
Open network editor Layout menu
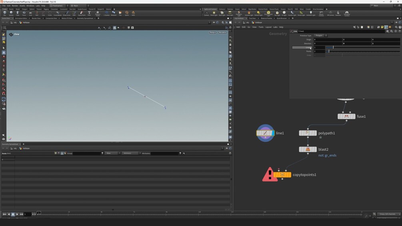pos(268,27)
